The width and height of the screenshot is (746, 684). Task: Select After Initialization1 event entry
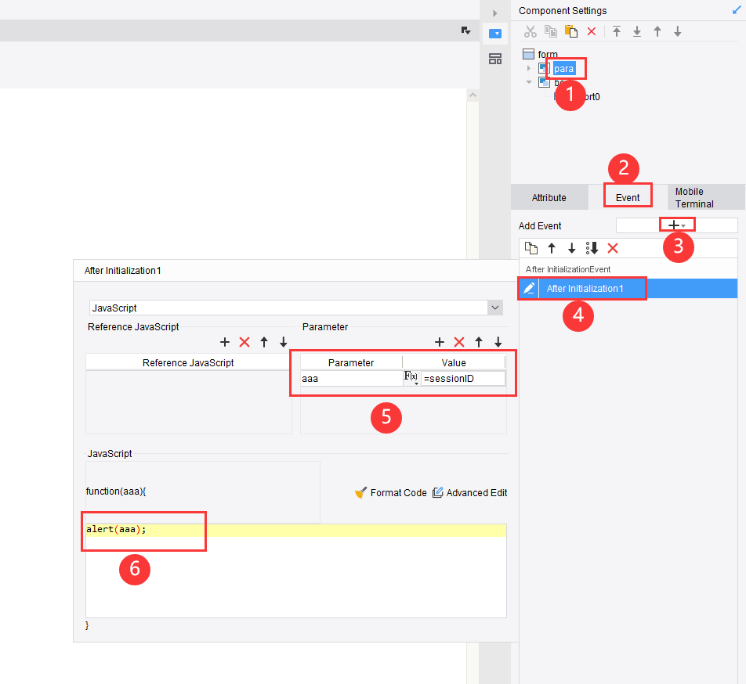628,288
